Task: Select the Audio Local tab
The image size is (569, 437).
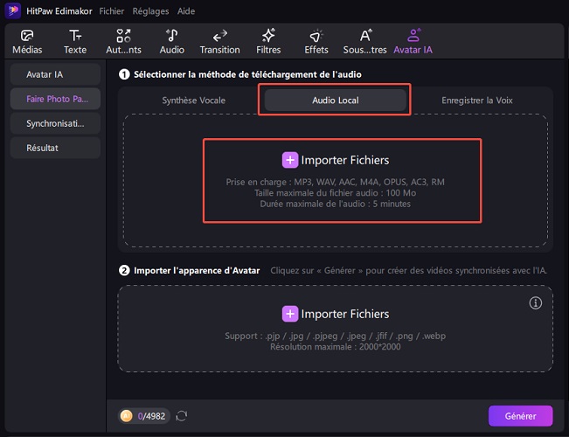Action: 336,101
